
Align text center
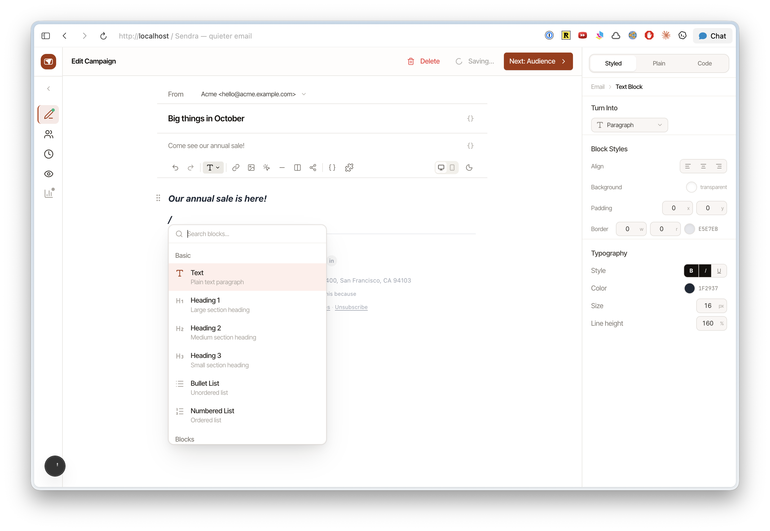click(x=703, y=166)
